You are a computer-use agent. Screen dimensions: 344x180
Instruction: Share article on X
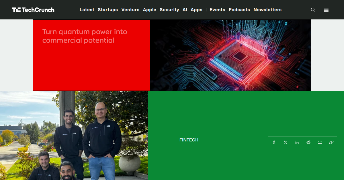tap(286, 142)
